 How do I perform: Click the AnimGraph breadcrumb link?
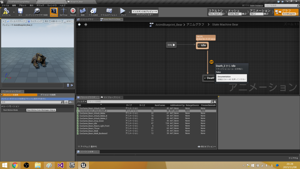[x=195, y=25]
